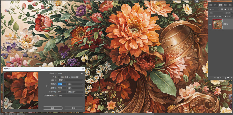Create a new group folder icon
The width and height of the screenshot is (233, 115).
tap(228, 78)
